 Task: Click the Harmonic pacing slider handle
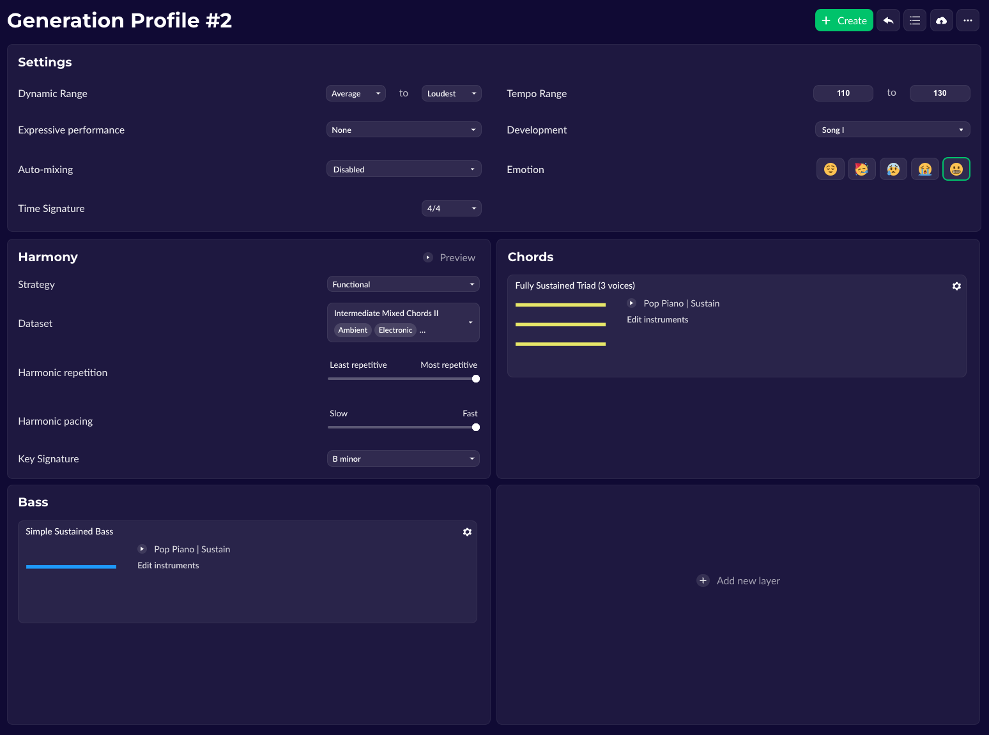coord(476,427)
